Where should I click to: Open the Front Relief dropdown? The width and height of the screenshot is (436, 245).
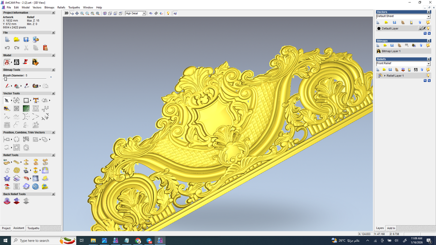click(x=428, y=64)
